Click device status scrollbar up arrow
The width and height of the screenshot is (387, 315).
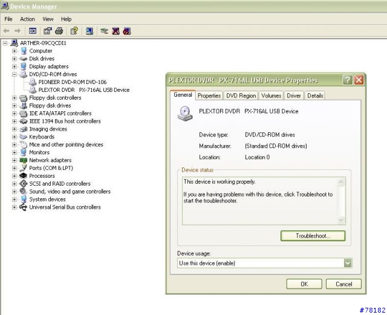(341, 182)
